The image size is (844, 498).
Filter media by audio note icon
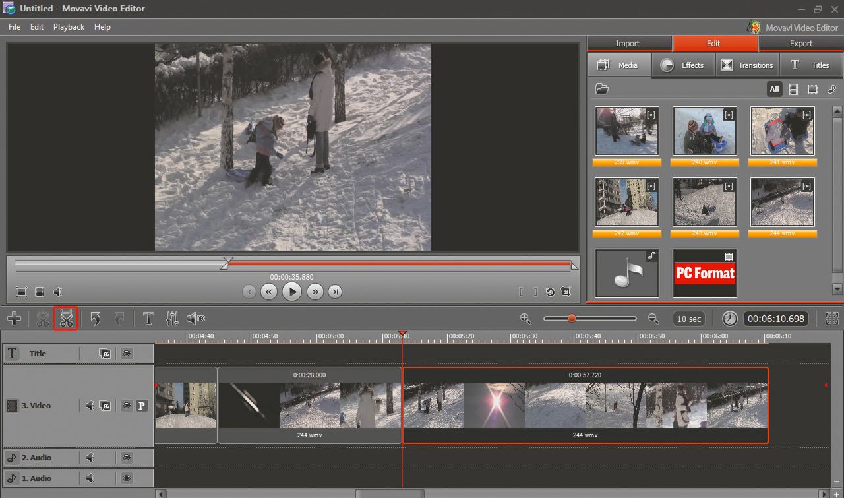click(x=831, y=89)
